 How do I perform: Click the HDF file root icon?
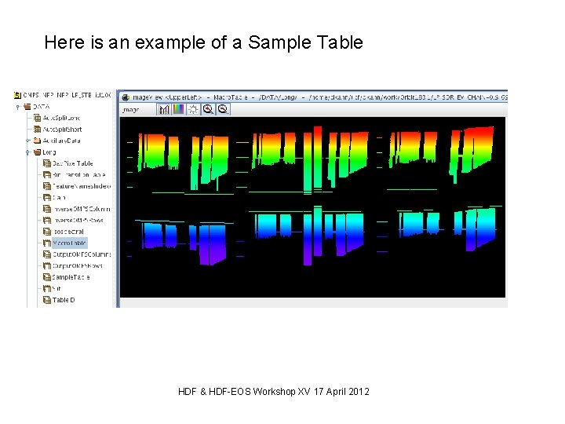click(17, 95)
